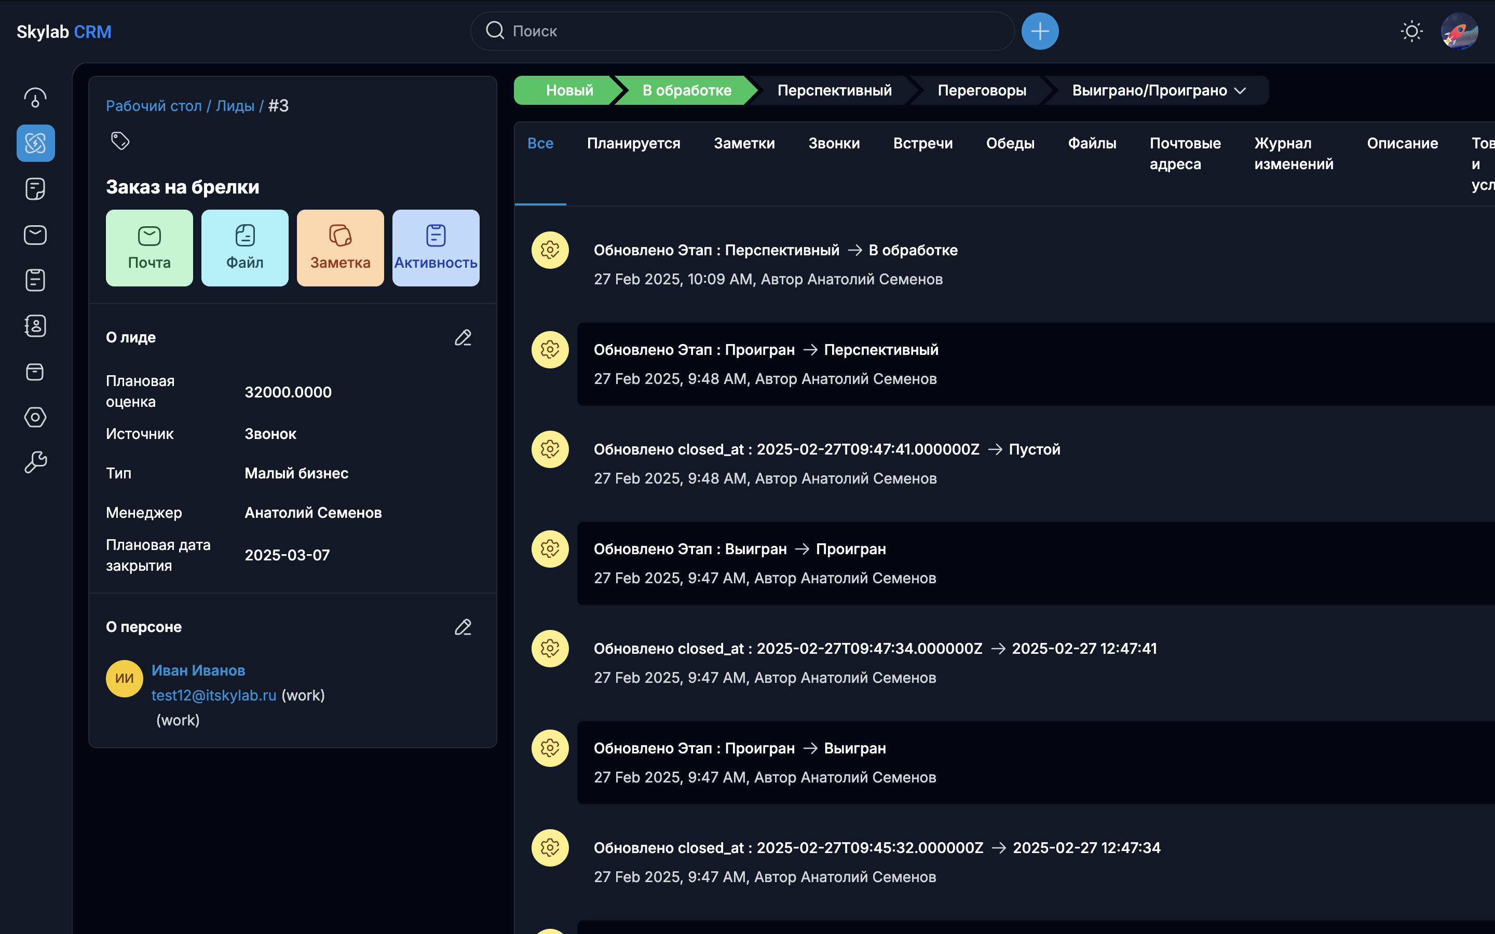This screenshot has height=934, width=1495.
Task: Click the entry "closed_at ... → 2025-02-27 12:47:41"
Action: [x=875, y=649]
